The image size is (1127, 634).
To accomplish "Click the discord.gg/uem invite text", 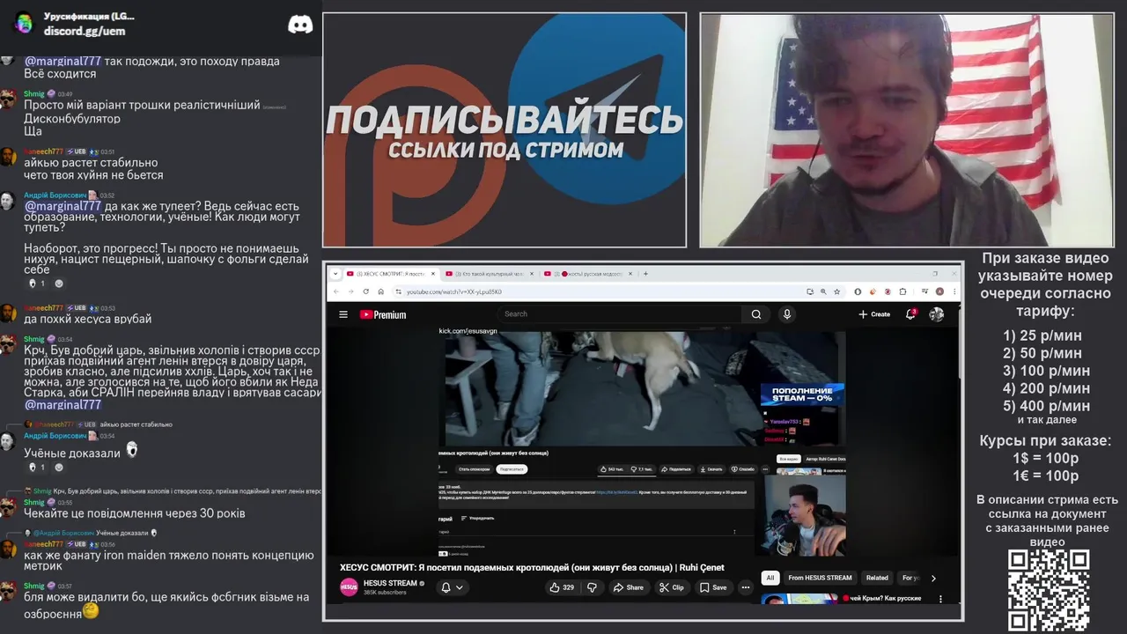I will (x=85, y=31).
